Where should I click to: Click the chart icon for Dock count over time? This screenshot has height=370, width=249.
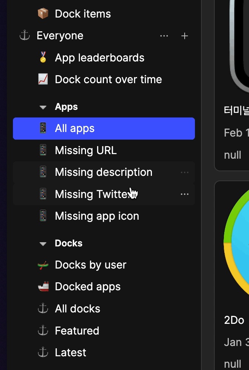pos(43,80)
